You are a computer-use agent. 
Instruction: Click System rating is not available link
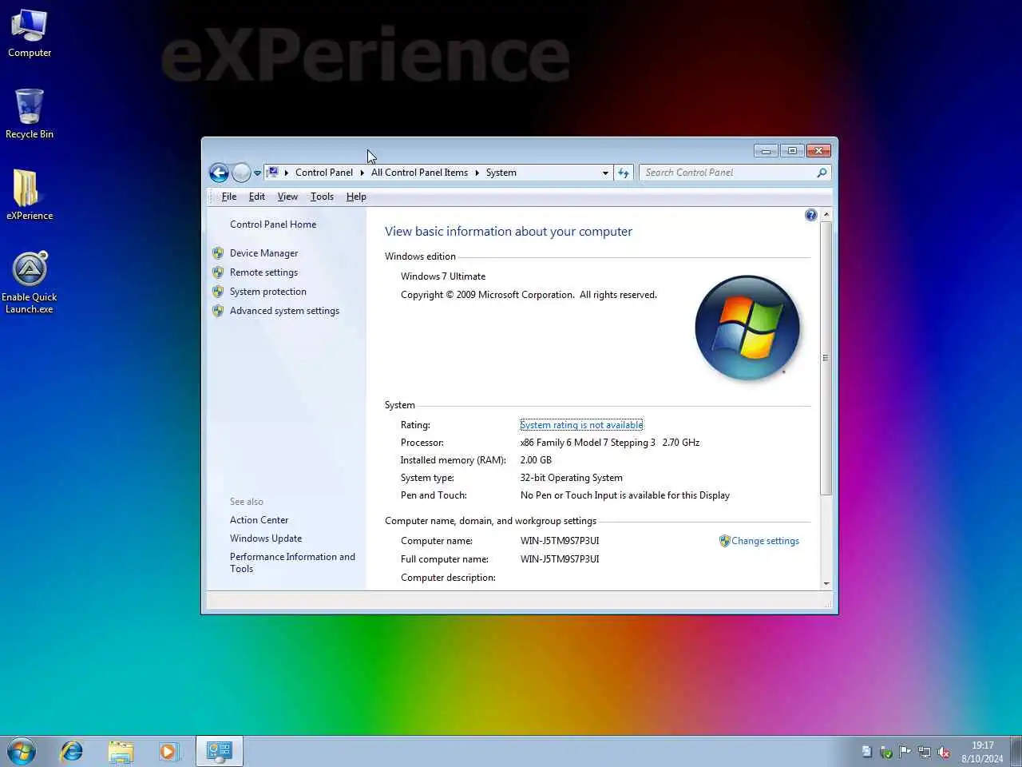581,425
